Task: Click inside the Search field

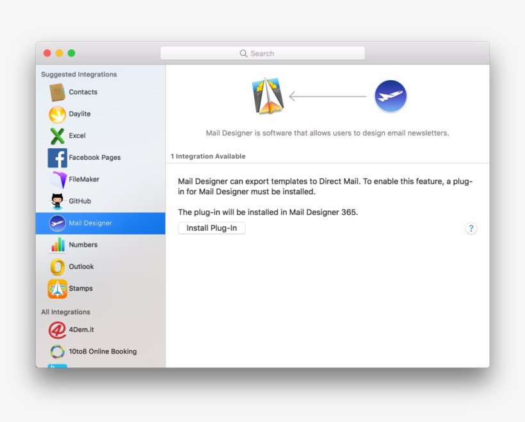Action: point(262,53)
